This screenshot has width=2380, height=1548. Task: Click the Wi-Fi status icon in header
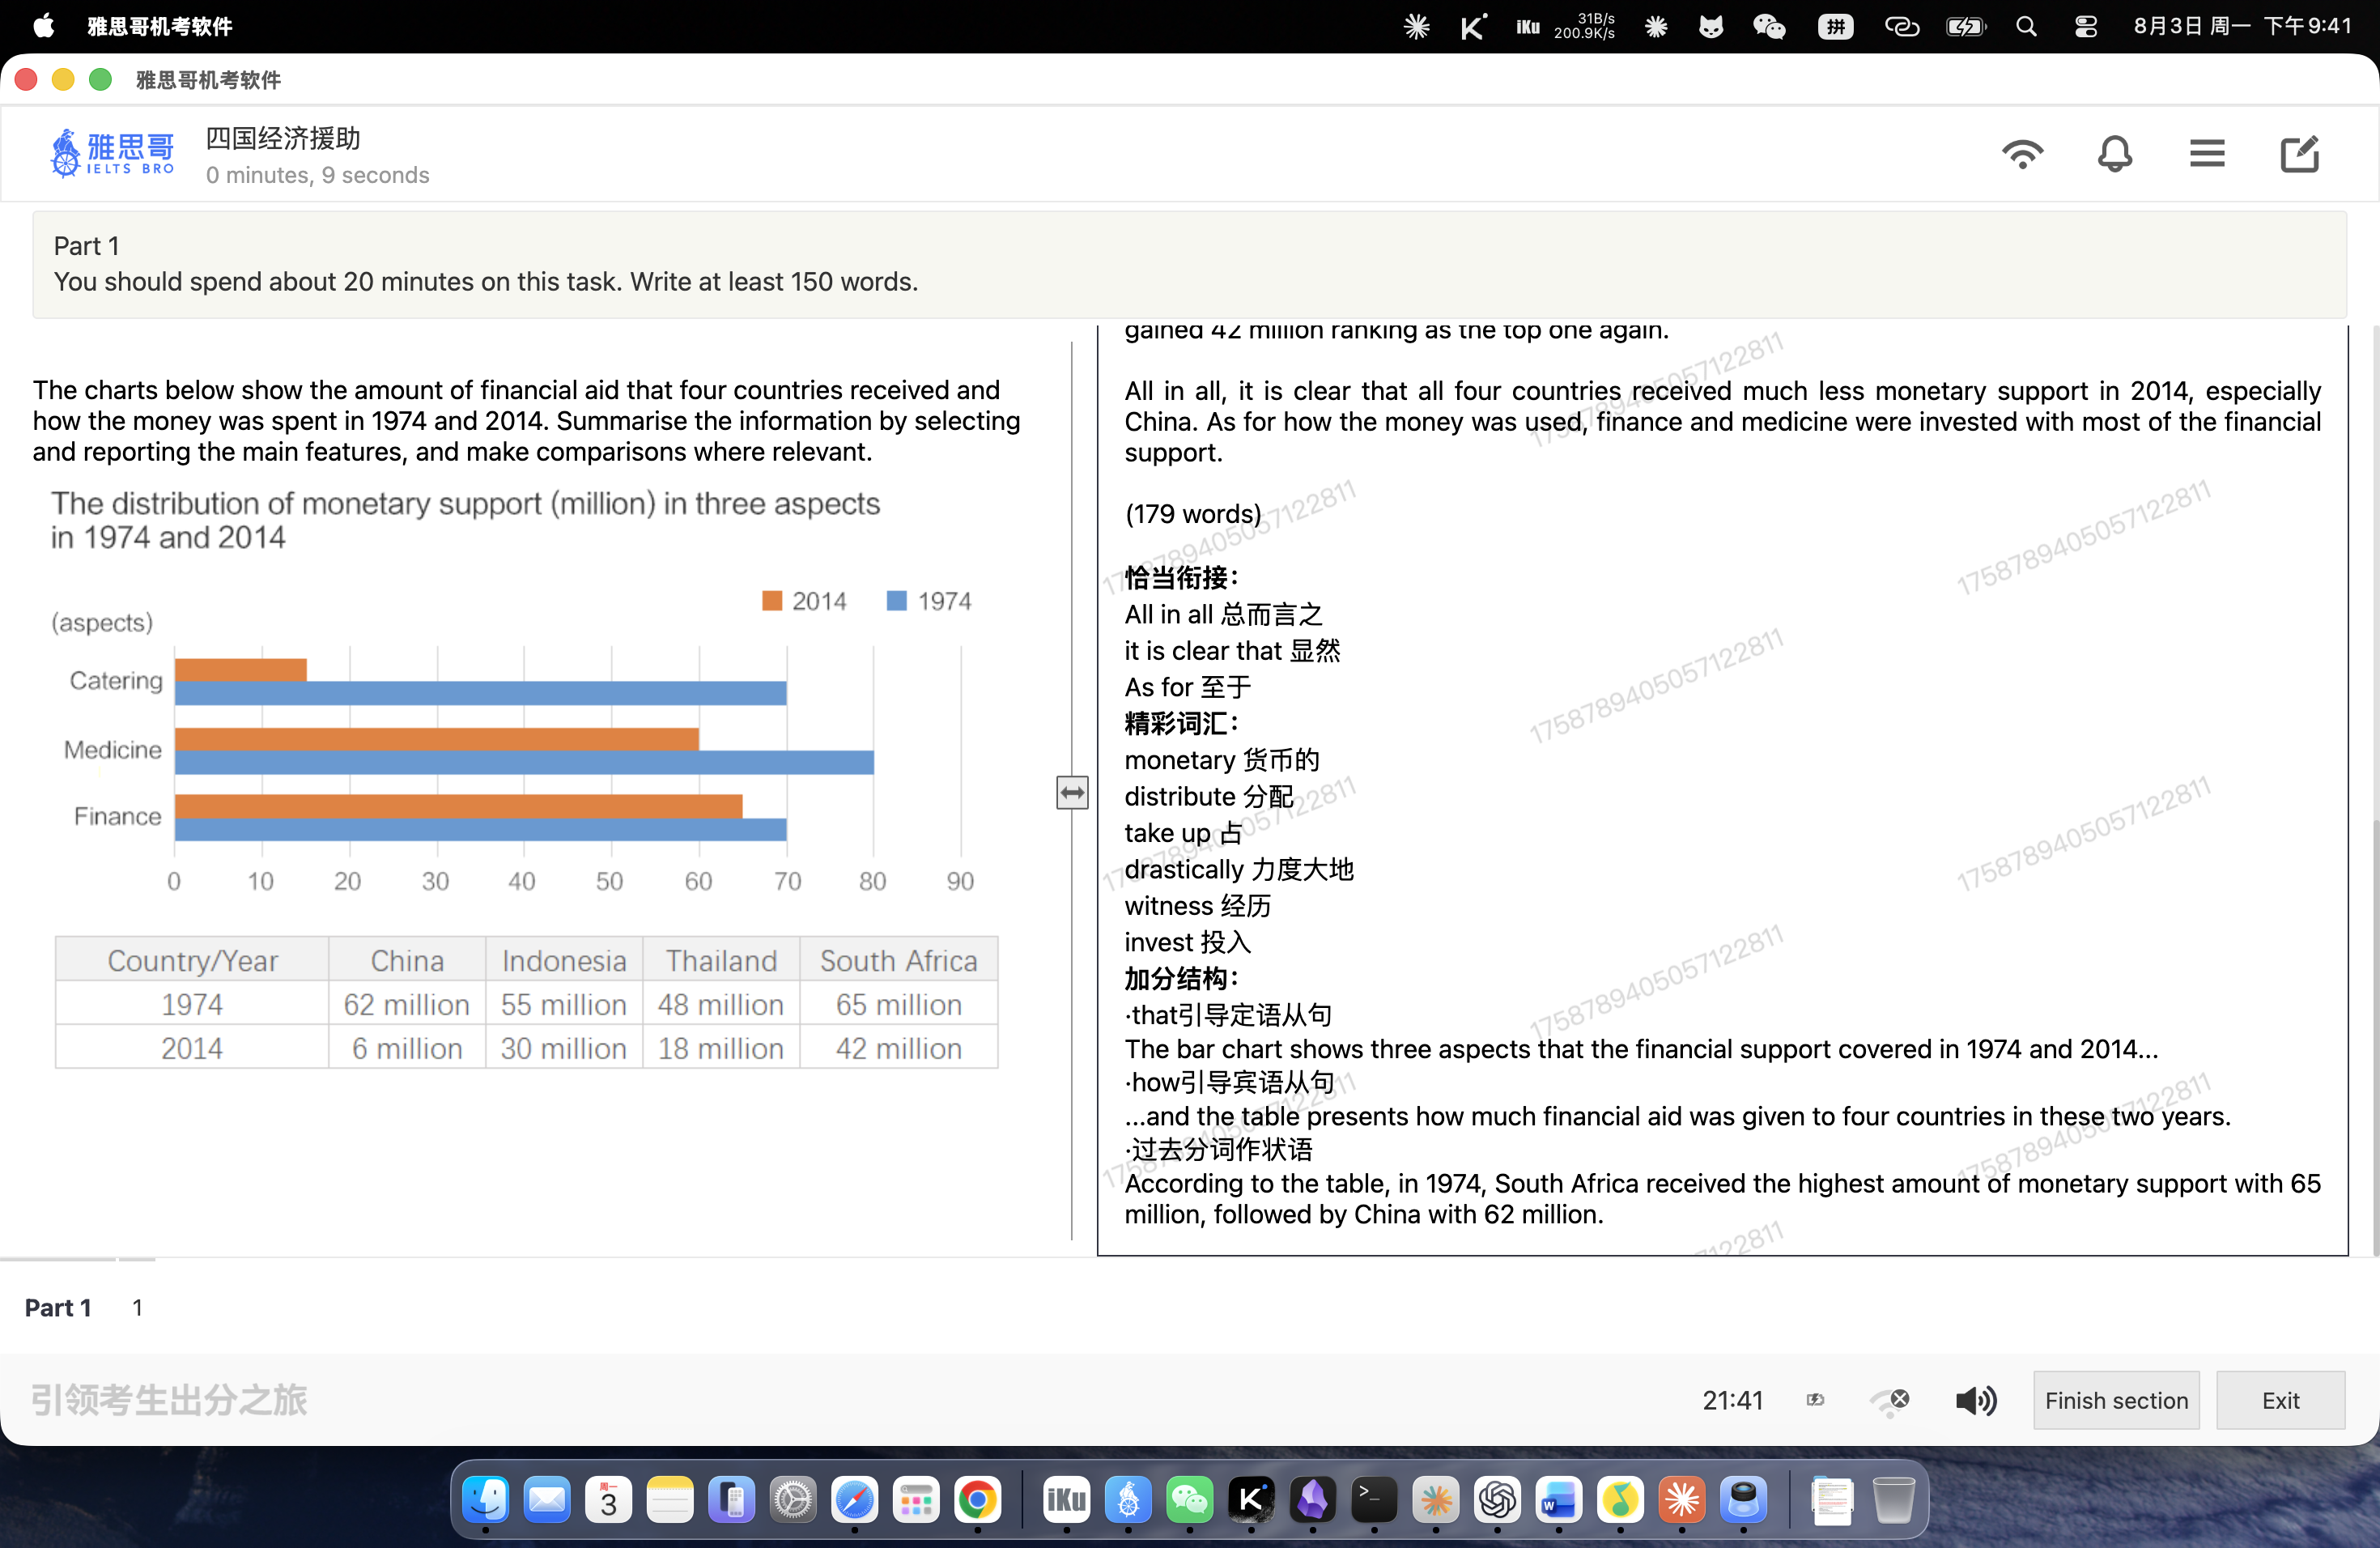point(2022,154)
